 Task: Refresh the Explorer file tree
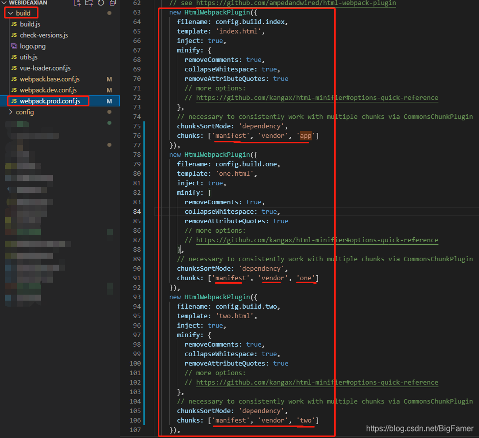[101, 3]
